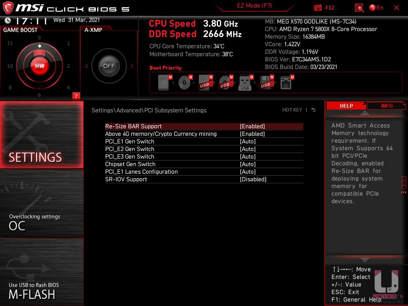408x306 pixels.
Task: Open the BIOS search magnifier icon
Action: point(359,8)
